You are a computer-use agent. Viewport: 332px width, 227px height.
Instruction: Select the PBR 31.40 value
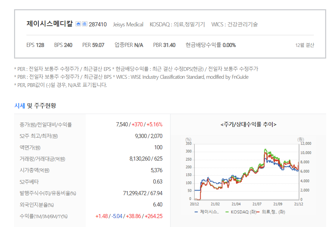click(164, 45)
